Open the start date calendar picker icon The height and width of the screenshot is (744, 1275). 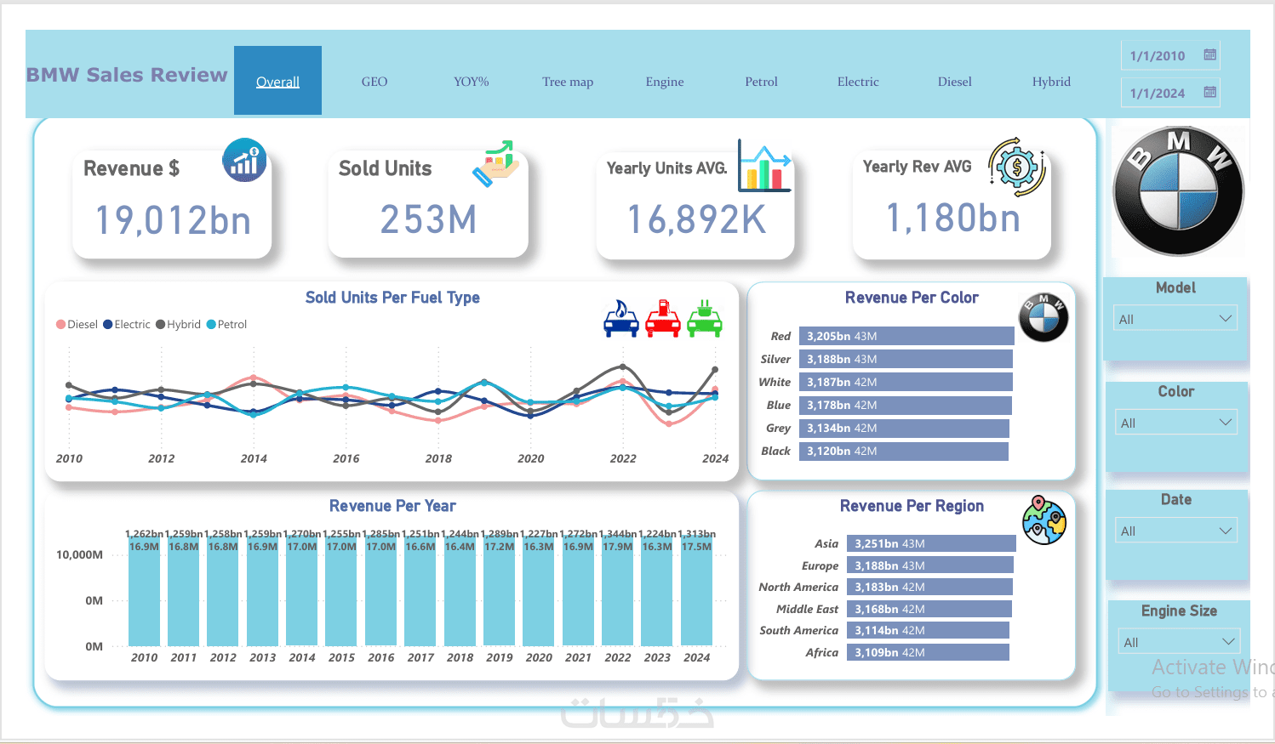pyautogui.click(x=1209, y=55)
